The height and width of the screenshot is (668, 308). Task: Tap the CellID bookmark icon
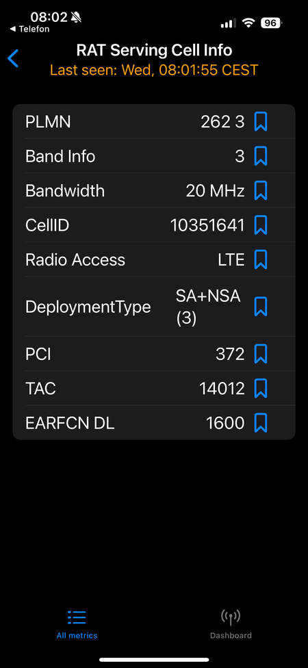point(261,225)
